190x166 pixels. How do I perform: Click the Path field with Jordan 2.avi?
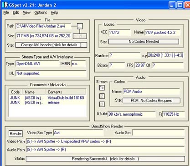coord(43,26)
